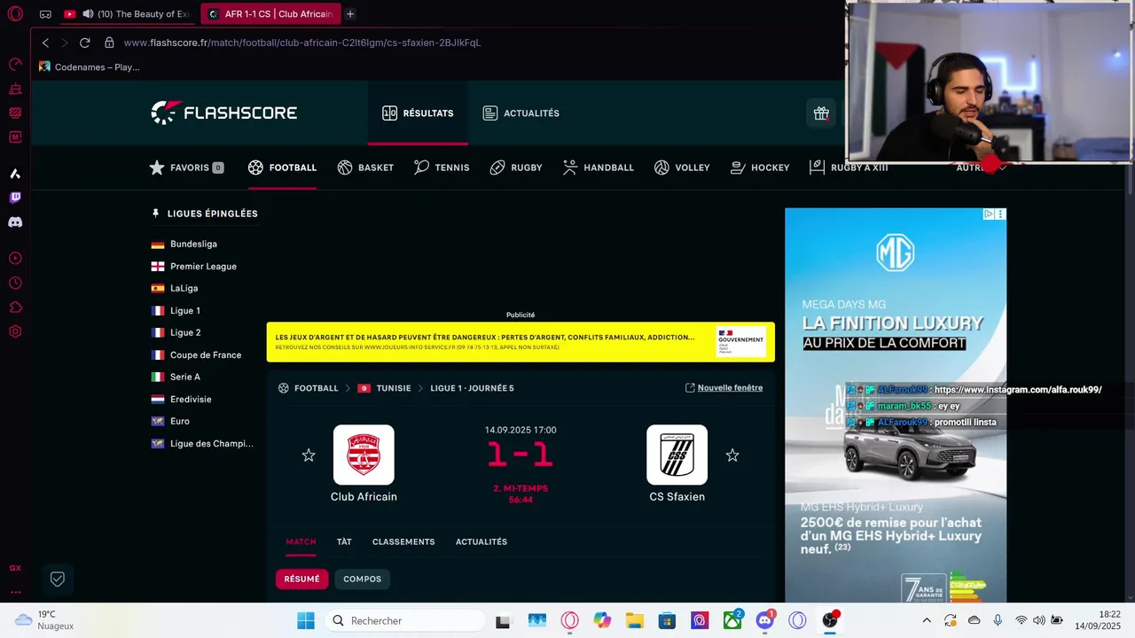
Task: Toggle favorite star for CS Sfaxien
Action: 732,455
